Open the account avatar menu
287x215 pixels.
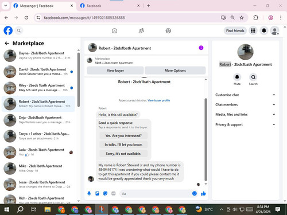pyautogui.click(x=274, y=30)
